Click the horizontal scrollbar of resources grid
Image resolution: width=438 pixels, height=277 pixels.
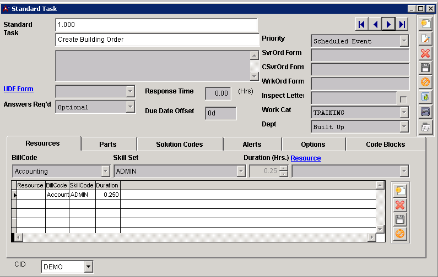point(193,237)
